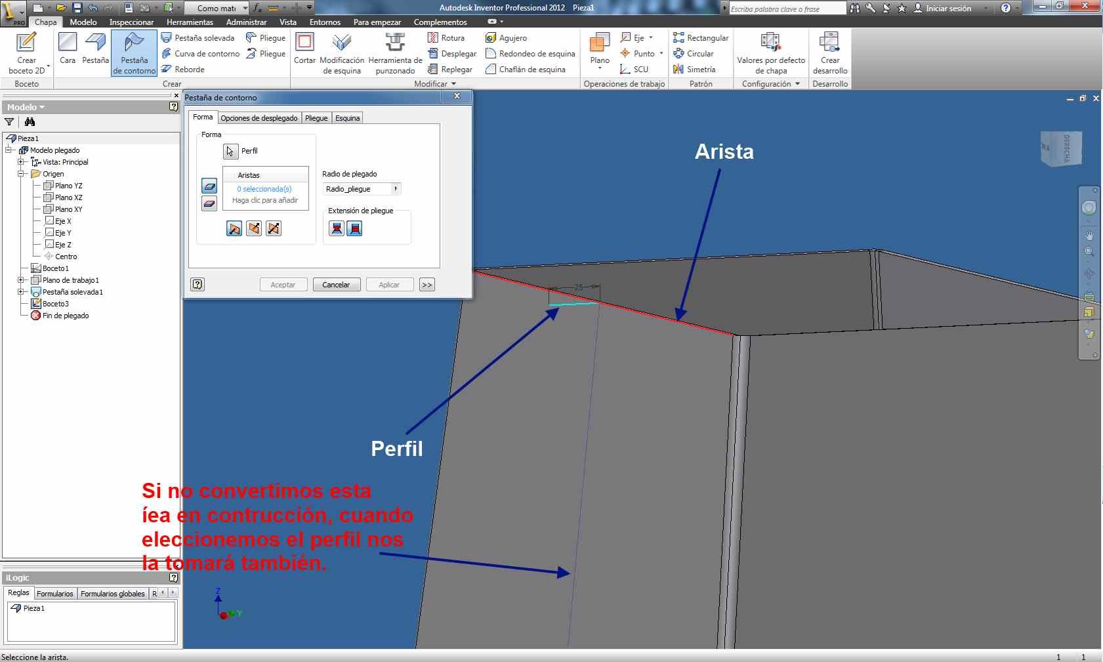Viewport: 1103px width, 662px height.
Task: Open the Modelo ribbon tab
Action: tap(83, 22)
